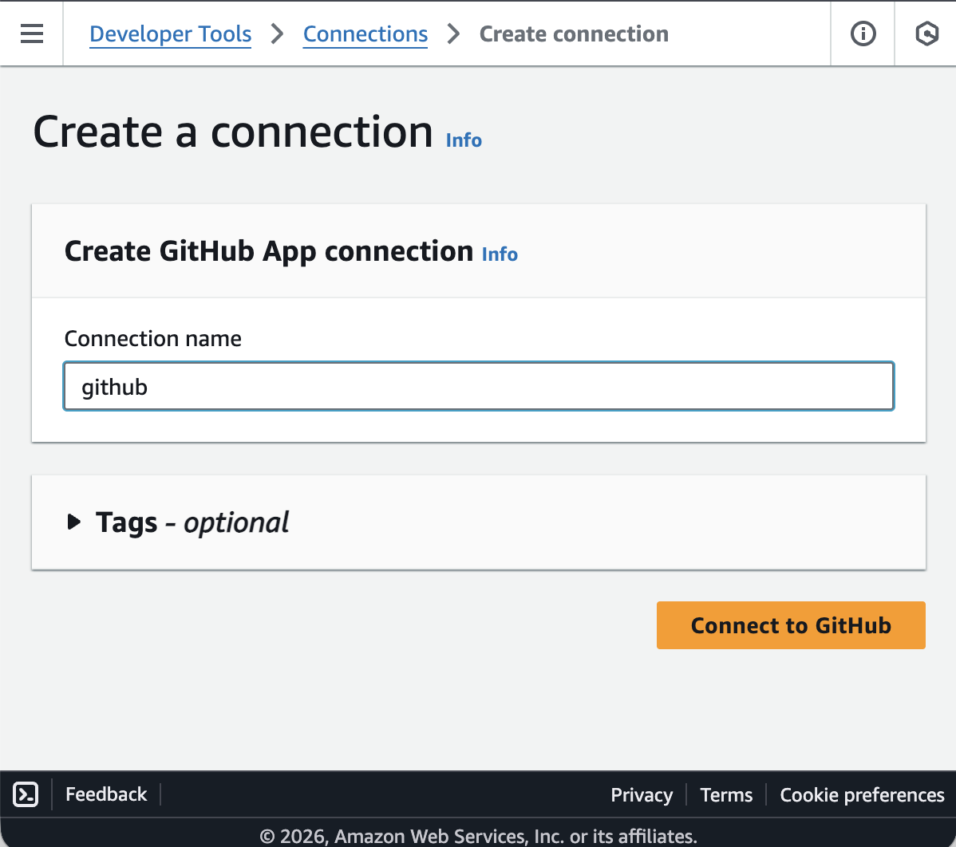Click the Amazon Web Services copyright text

[479, 835]
